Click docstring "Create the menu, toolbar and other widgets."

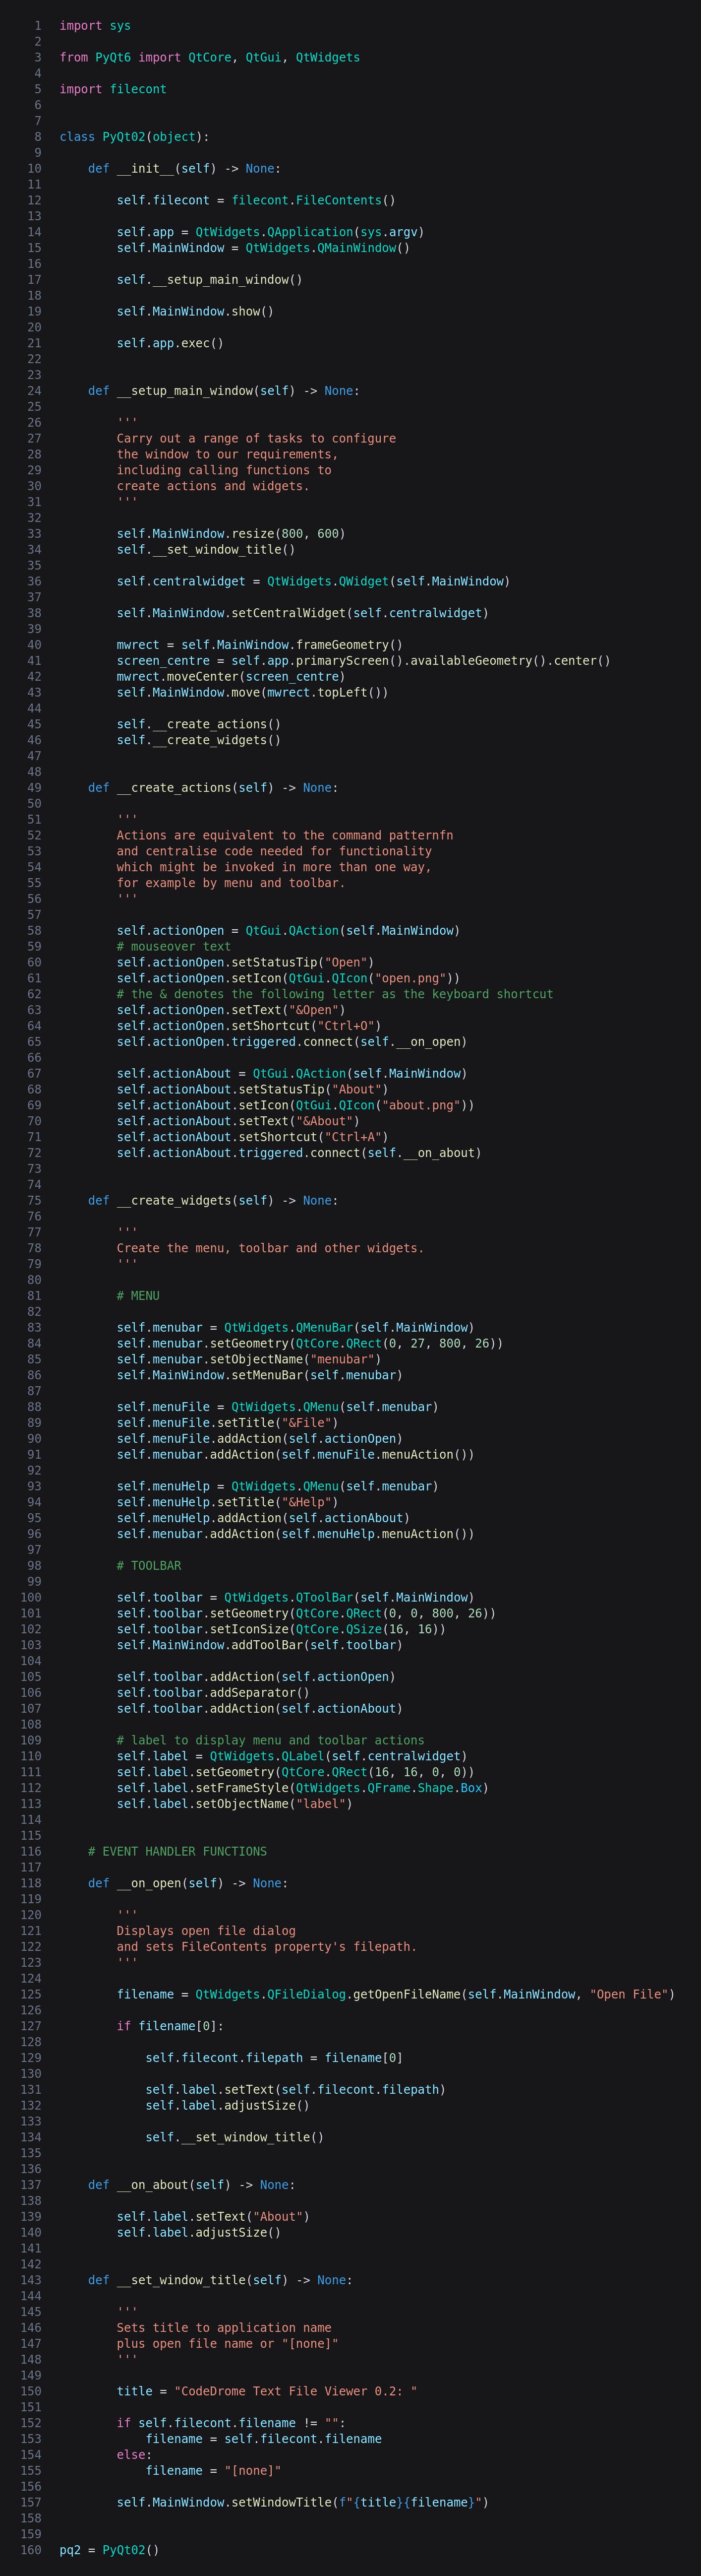(x=270, y=1248)
